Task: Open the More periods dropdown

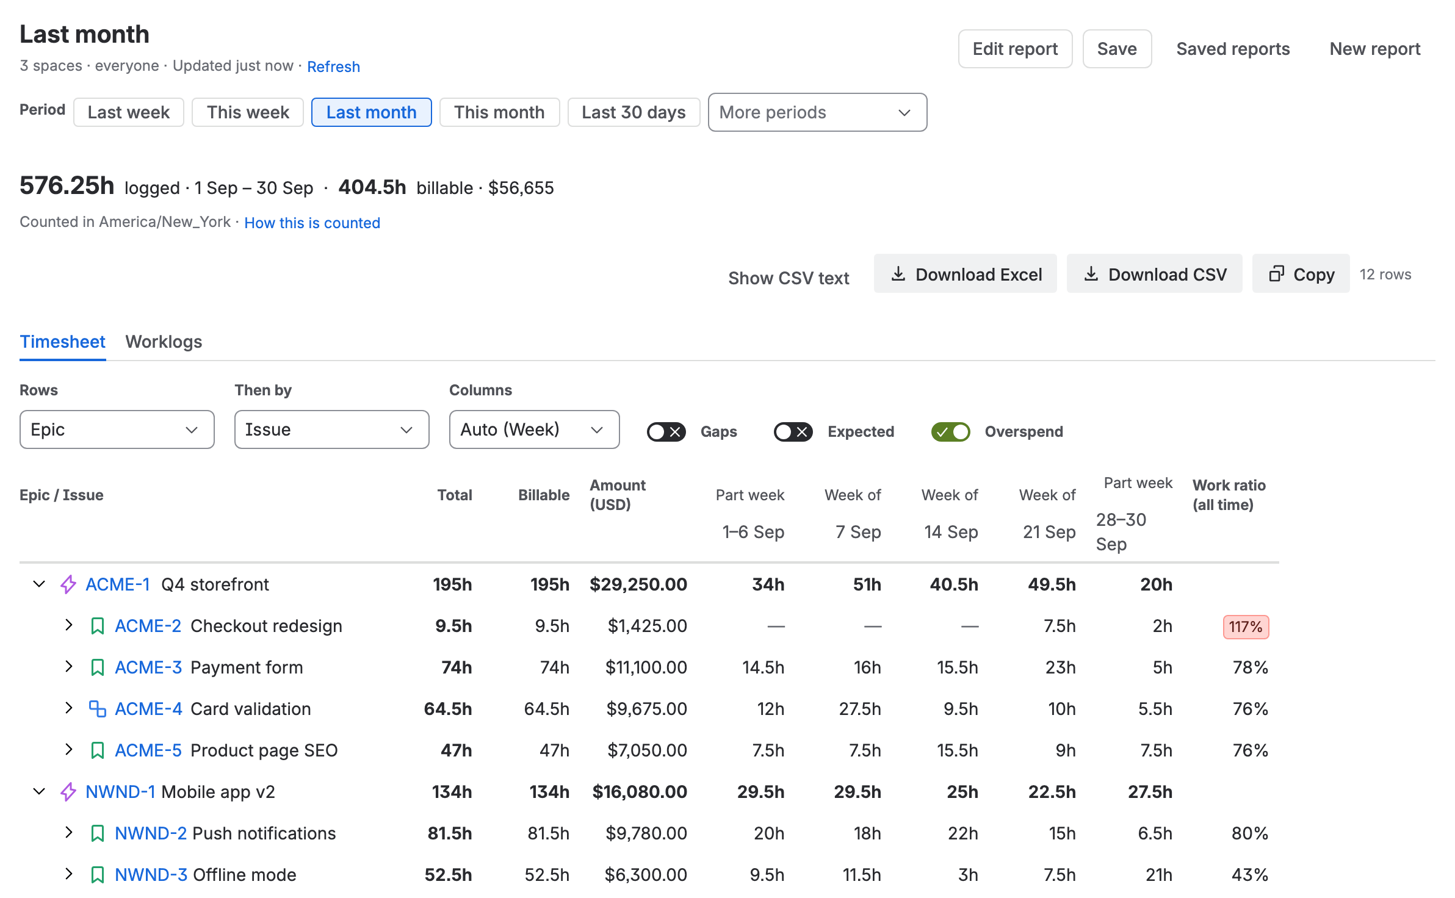Action: (x=818, y=112)
